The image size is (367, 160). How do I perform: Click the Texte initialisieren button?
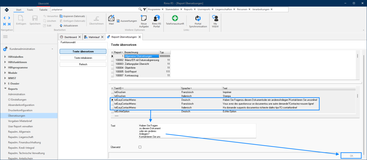(x=83, y=58)
